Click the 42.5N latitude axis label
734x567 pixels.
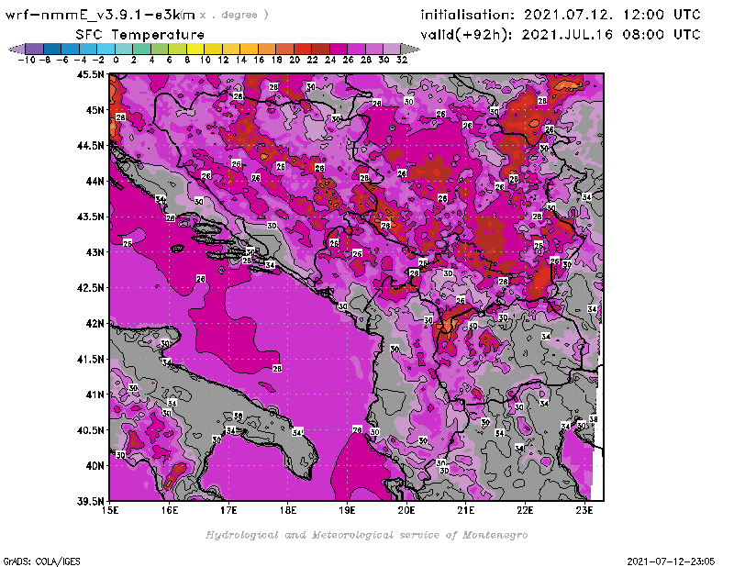[x=91, y=288]
